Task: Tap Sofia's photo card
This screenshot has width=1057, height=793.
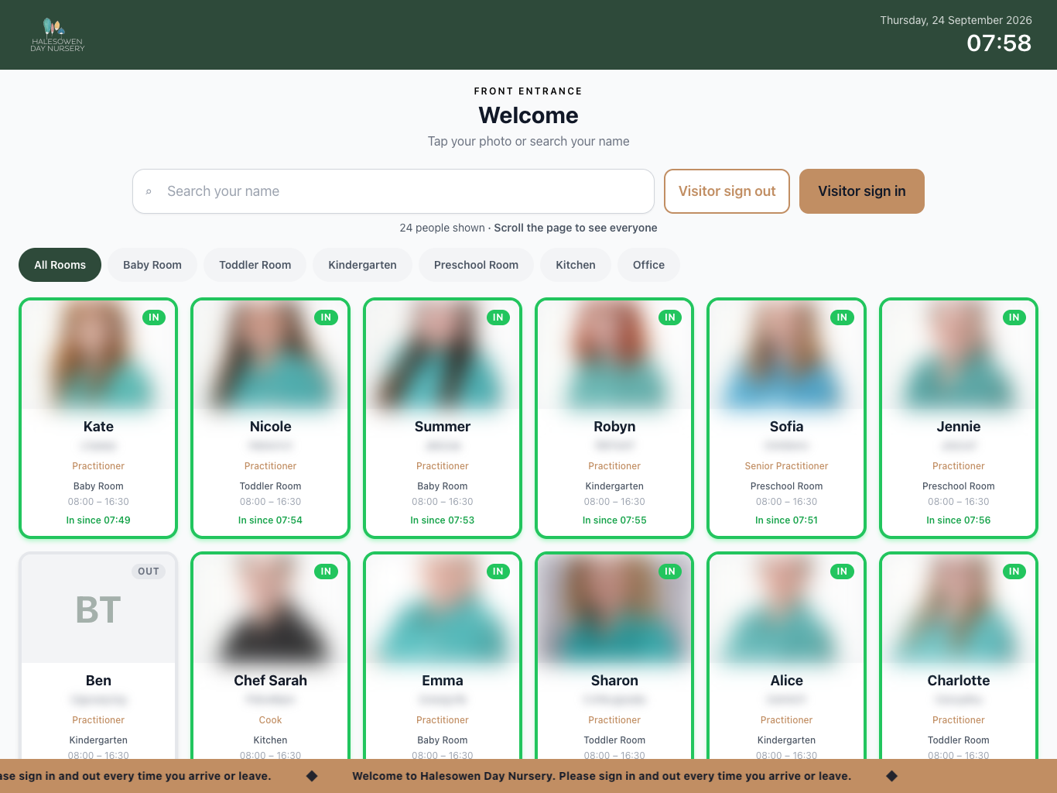Action: (x=786, y=418)
